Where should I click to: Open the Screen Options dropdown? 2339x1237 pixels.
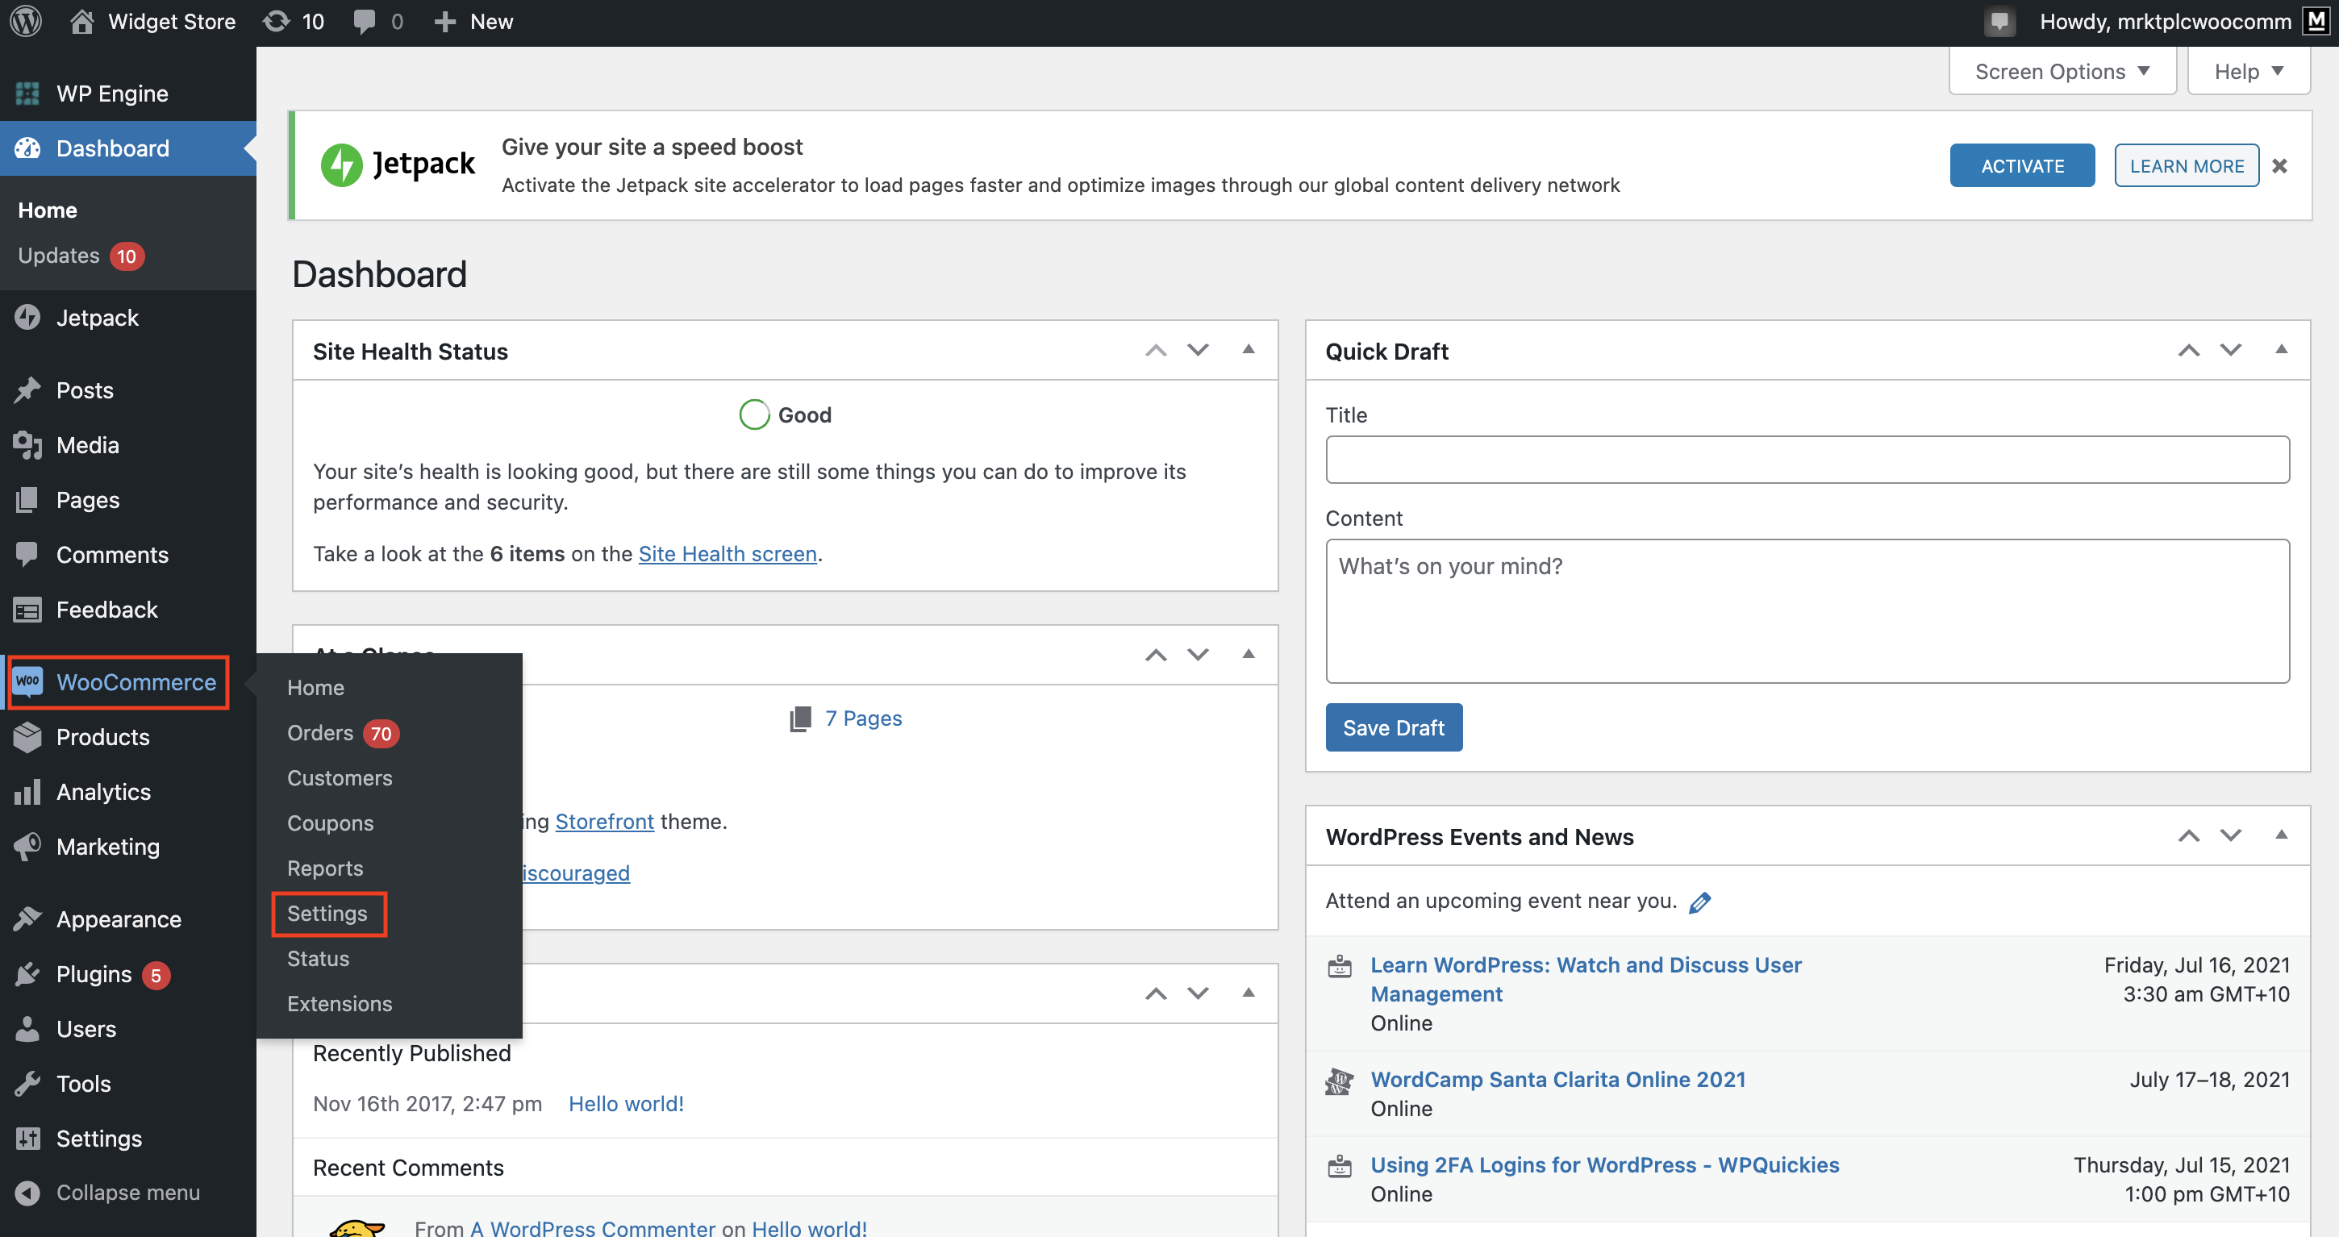tap(2062, 71)
